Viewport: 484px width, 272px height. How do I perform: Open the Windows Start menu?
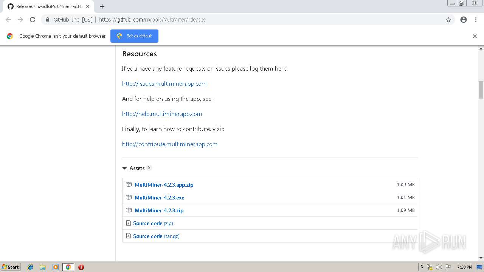(11, 267)
